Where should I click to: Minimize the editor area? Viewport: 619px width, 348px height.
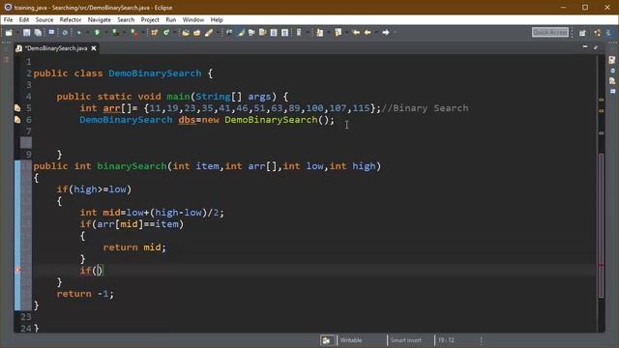click(585, 47)
